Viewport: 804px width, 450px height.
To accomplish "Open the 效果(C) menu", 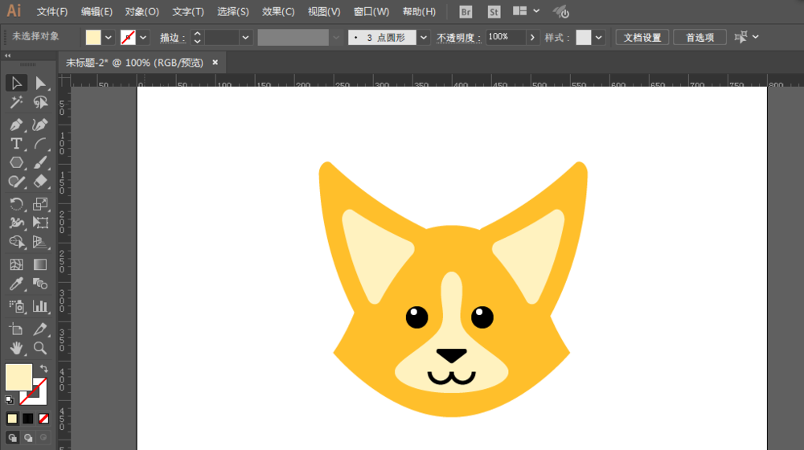I will 278,12.
